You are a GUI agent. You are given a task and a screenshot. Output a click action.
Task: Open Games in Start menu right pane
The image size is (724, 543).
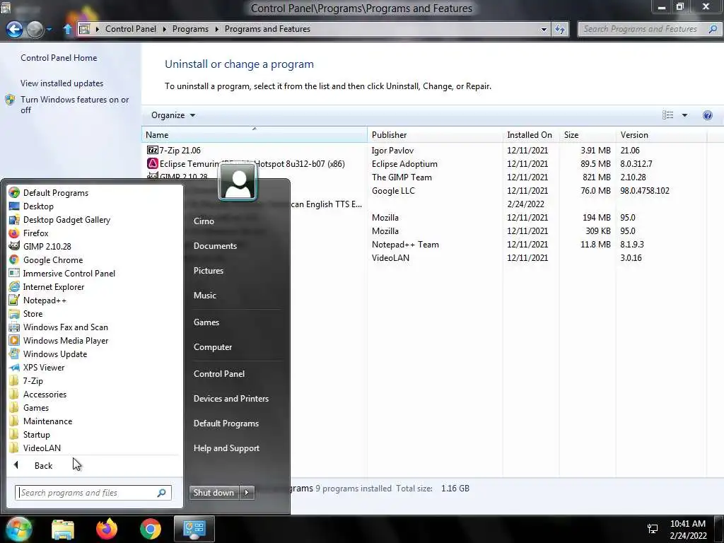tap(206, 322)
